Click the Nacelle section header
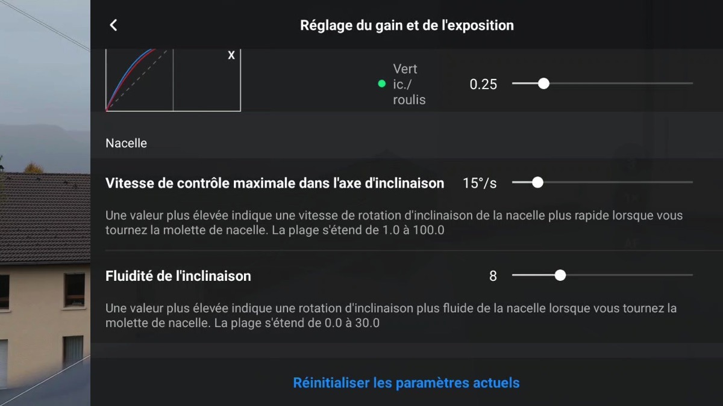This screenshot has width=723, height=406. click(x=126, y=144)
